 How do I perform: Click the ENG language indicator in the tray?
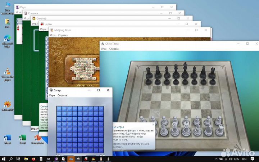coord(237,158)
